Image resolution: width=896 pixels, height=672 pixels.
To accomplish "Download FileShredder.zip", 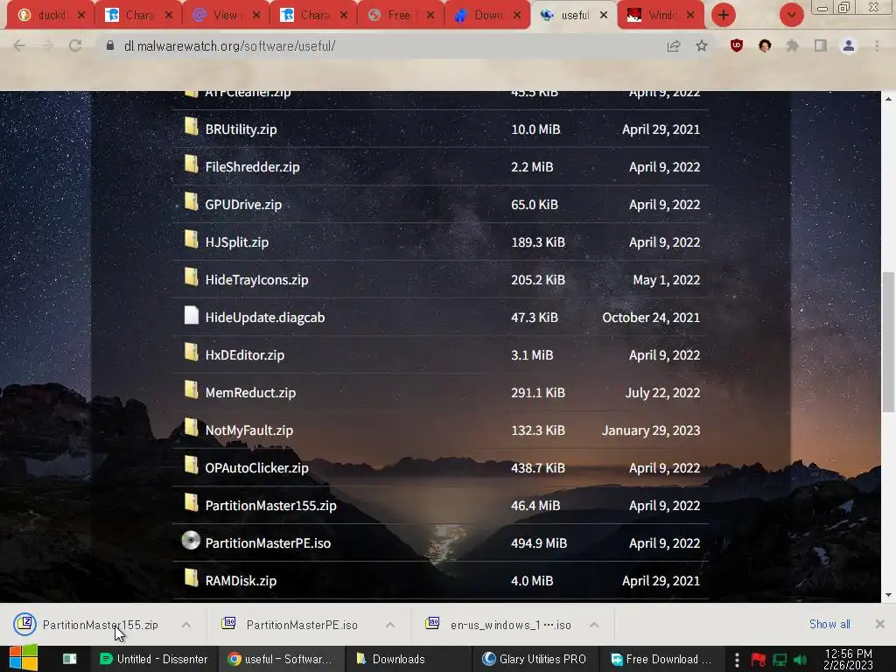I will tap(252, 167).
